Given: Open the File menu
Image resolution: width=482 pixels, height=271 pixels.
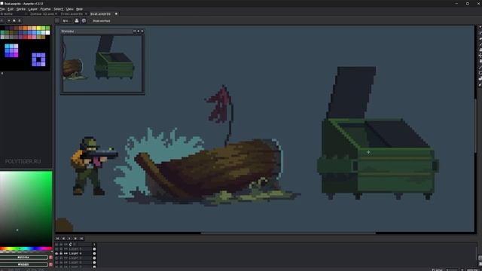Looking at the screenshot, I should click(2, 9).
